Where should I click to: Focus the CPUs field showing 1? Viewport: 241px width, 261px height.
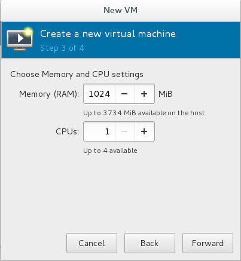[99, 131]
